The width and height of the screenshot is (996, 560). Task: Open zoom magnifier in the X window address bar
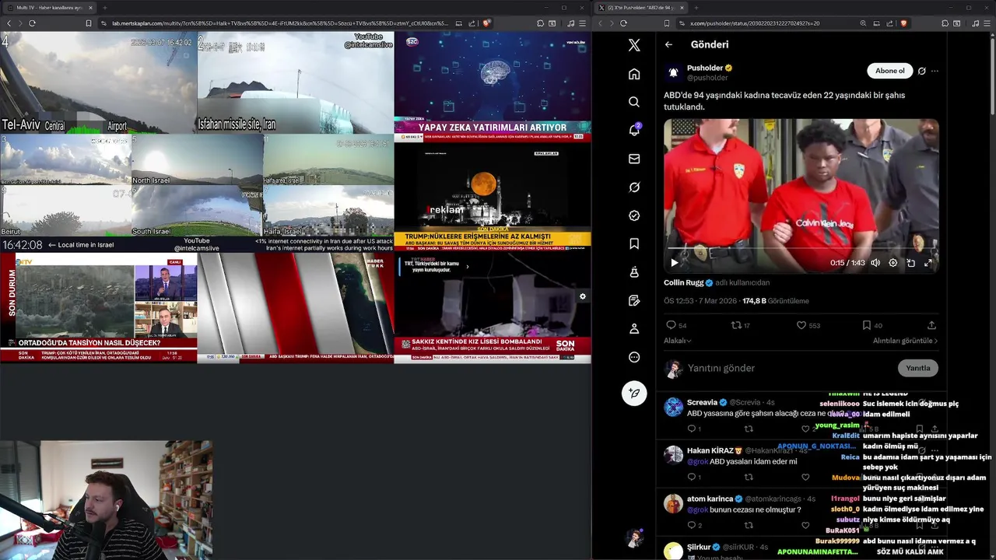(863, 23)
